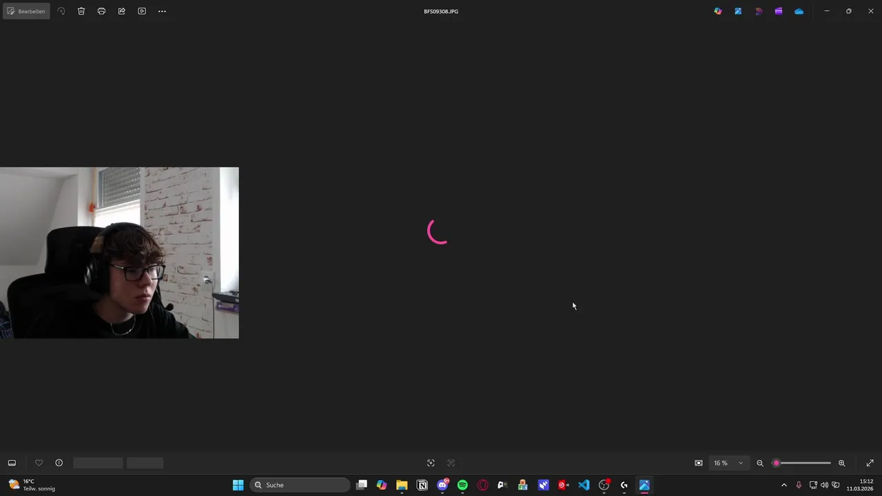
Task: Toggle the filmstrip view icon
Action: [x=12, y=463]
